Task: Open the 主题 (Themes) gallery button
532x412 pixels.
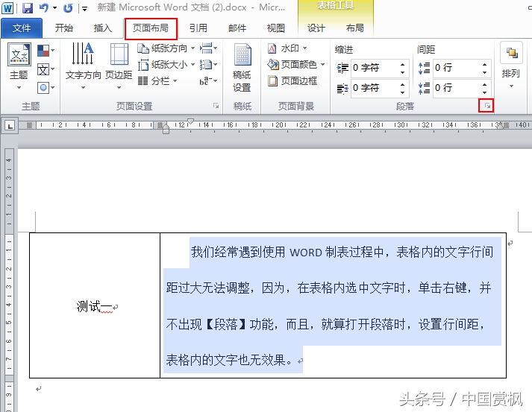Action: click(19, 66)
